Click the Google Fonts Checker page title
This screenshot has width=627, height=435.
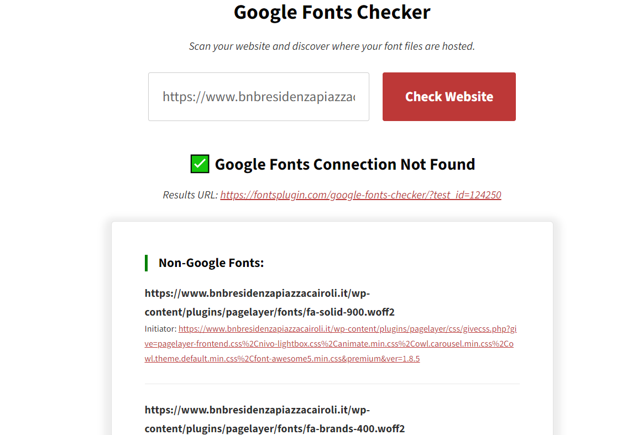point(332,12)
